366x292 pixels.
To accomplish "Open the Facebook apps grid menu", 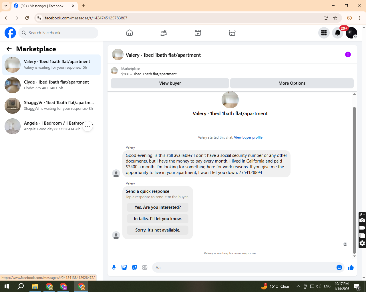I will tap(324, 33).
